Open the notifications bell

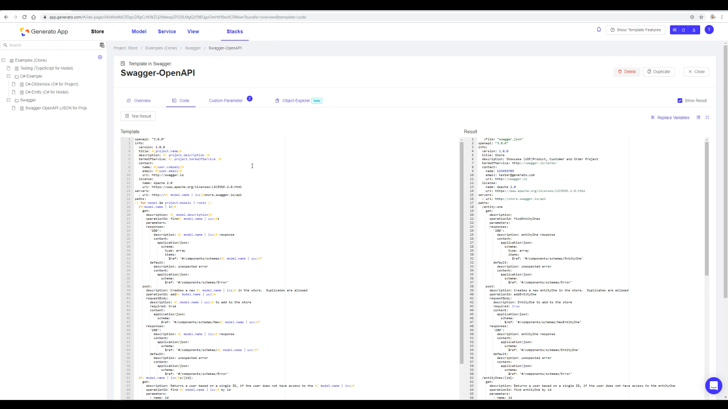(x=599, y=30)
